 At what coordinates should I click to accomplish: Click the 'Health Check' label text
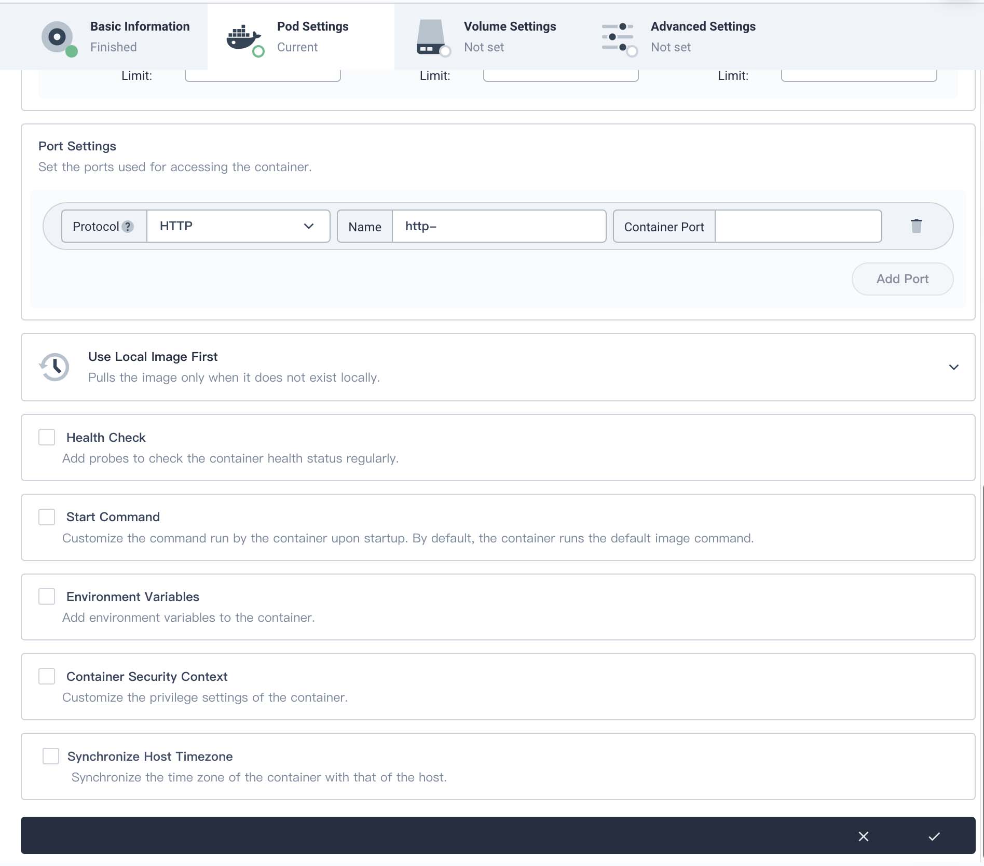pyautogui.click(x=106, y=438)
